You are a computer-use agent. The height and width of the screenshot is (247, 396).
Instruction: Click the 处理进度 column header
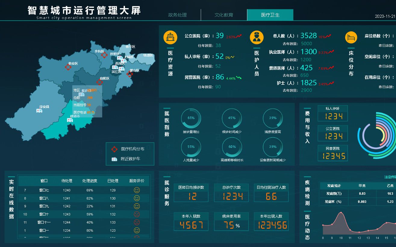pyautogui.click(x=90, y=181)
